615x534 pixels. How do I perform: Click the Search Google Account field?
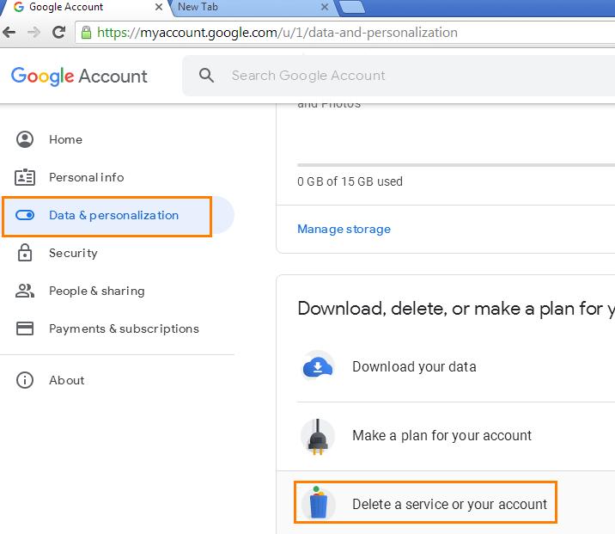click(x=399, y=76)
